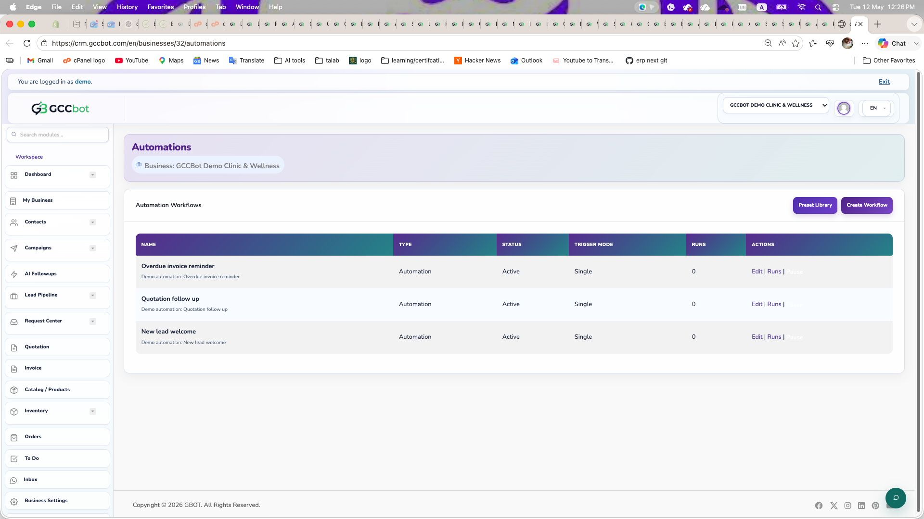The image size is (924, 519).
Task: Open macOS Control Center icon
Action: (835, 7)
